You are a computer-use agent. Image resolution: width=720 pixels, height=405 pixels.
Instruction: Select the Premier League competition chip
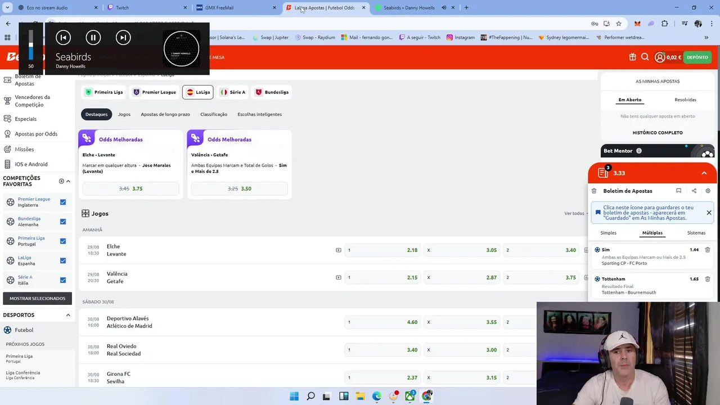click(x=155, y=92)
